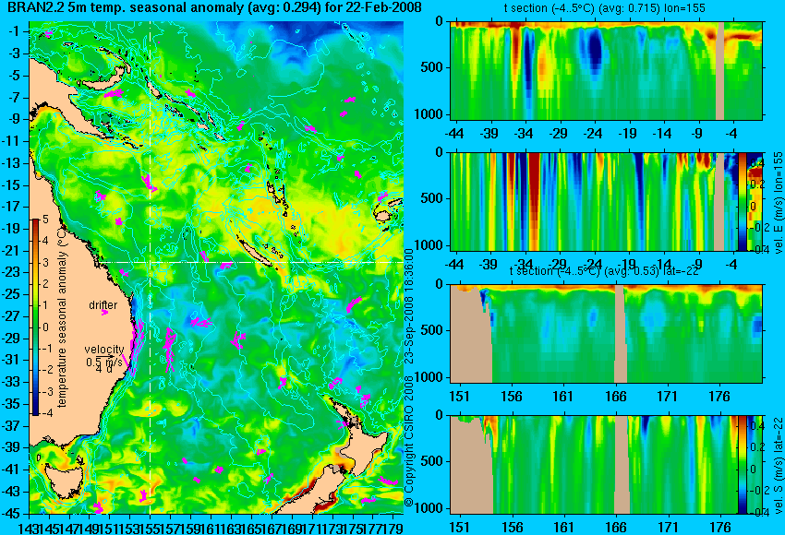Click the '-45' latitude tick on the map

[x=12, y=514]
